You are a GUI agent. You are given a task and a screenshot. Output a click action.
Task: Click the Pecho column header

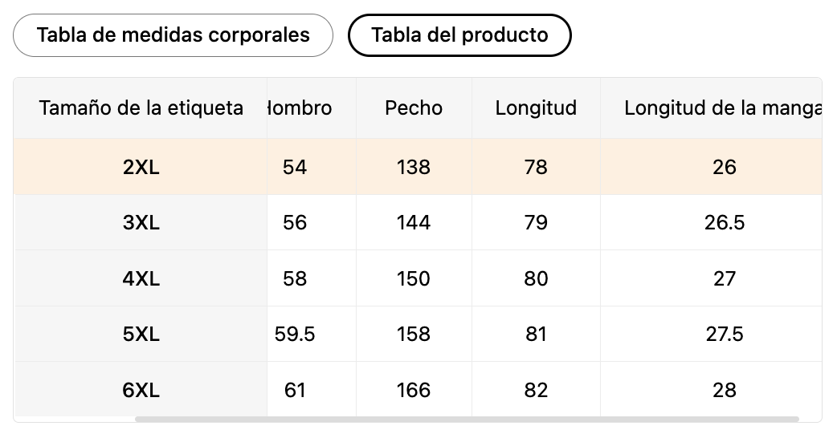click(x=414, y=107)
